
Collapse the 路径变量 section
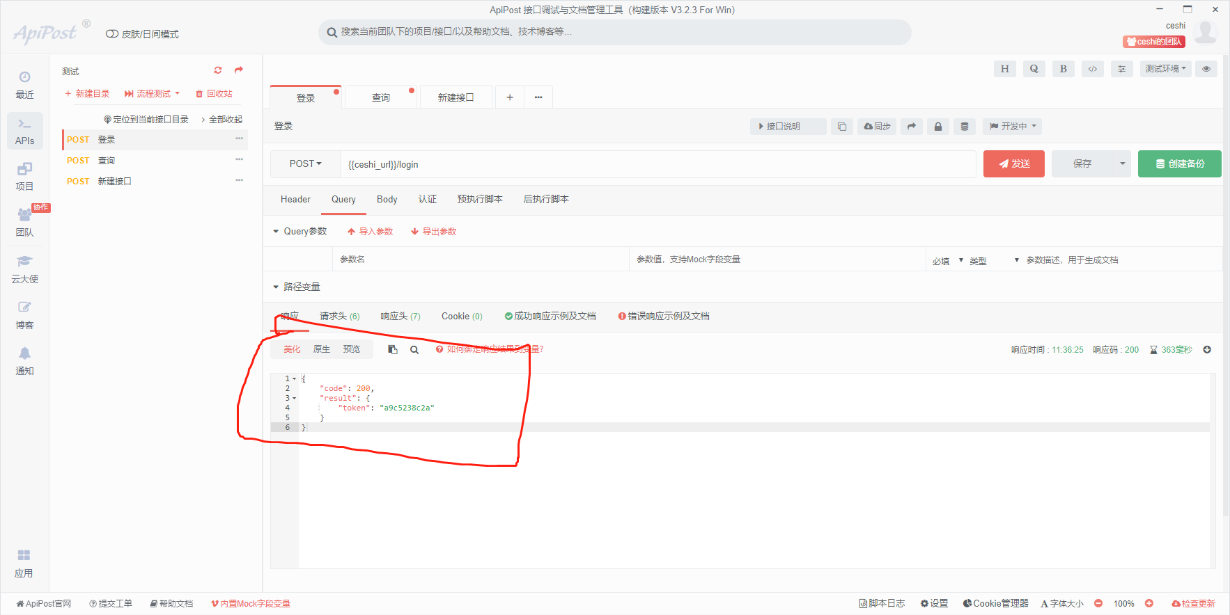pos(276,287)
